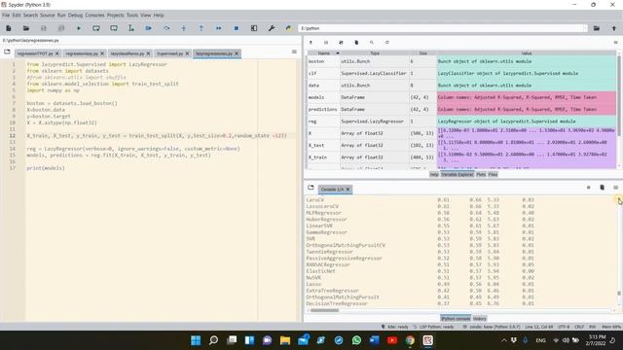Image resolution: width=623 pixels, height=350 pixels.
Task: Open Google Chrome from the taskbar
Action: tap(410, 340)
